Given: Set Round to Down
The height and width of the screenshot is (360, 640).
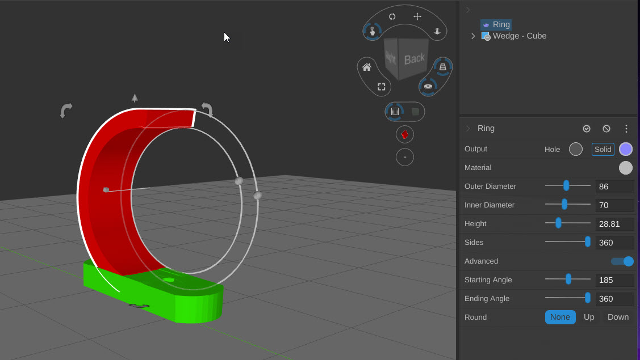Looking at the screenshot, I should pos(618,317).
